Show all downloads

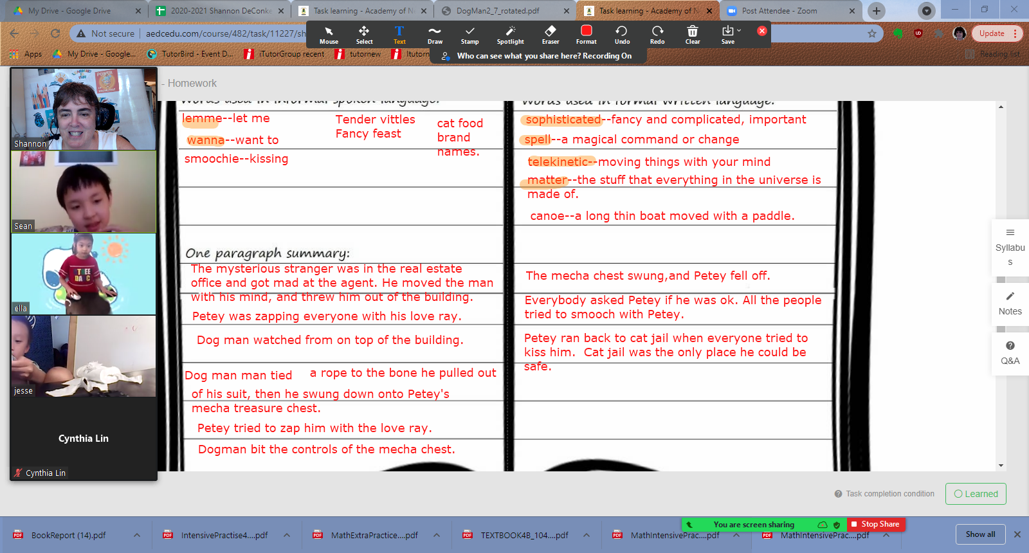pos(980,534)
